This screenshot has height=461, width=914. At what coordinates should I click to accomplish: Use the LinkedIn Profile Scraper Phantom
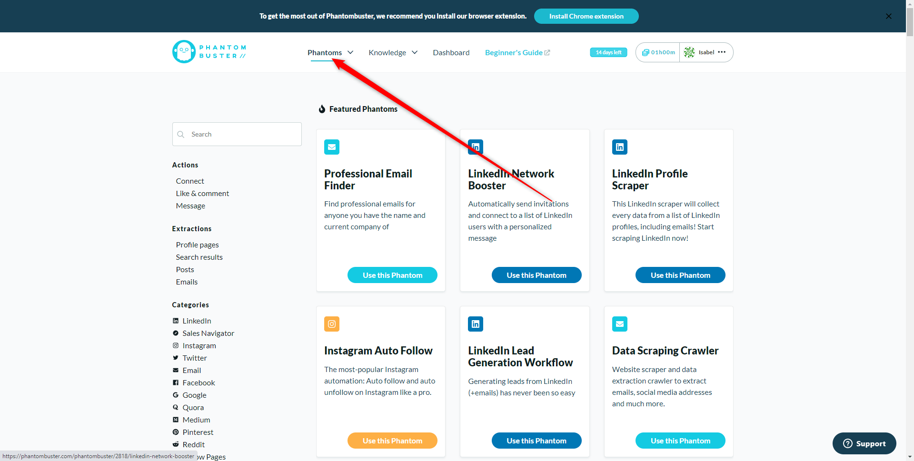click(680, 275)
